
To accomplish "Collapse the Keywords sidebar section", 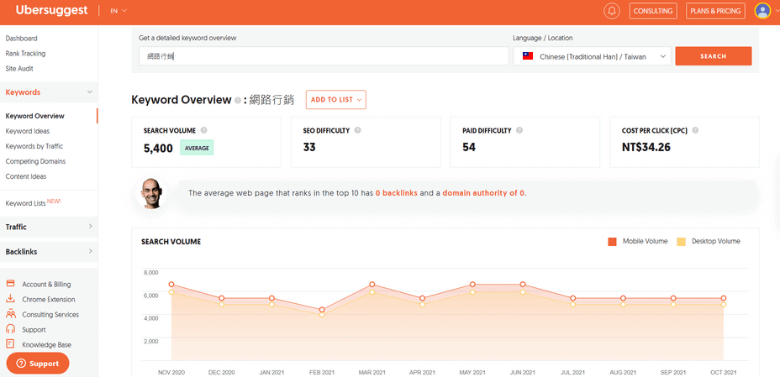I will pos(90,92).
